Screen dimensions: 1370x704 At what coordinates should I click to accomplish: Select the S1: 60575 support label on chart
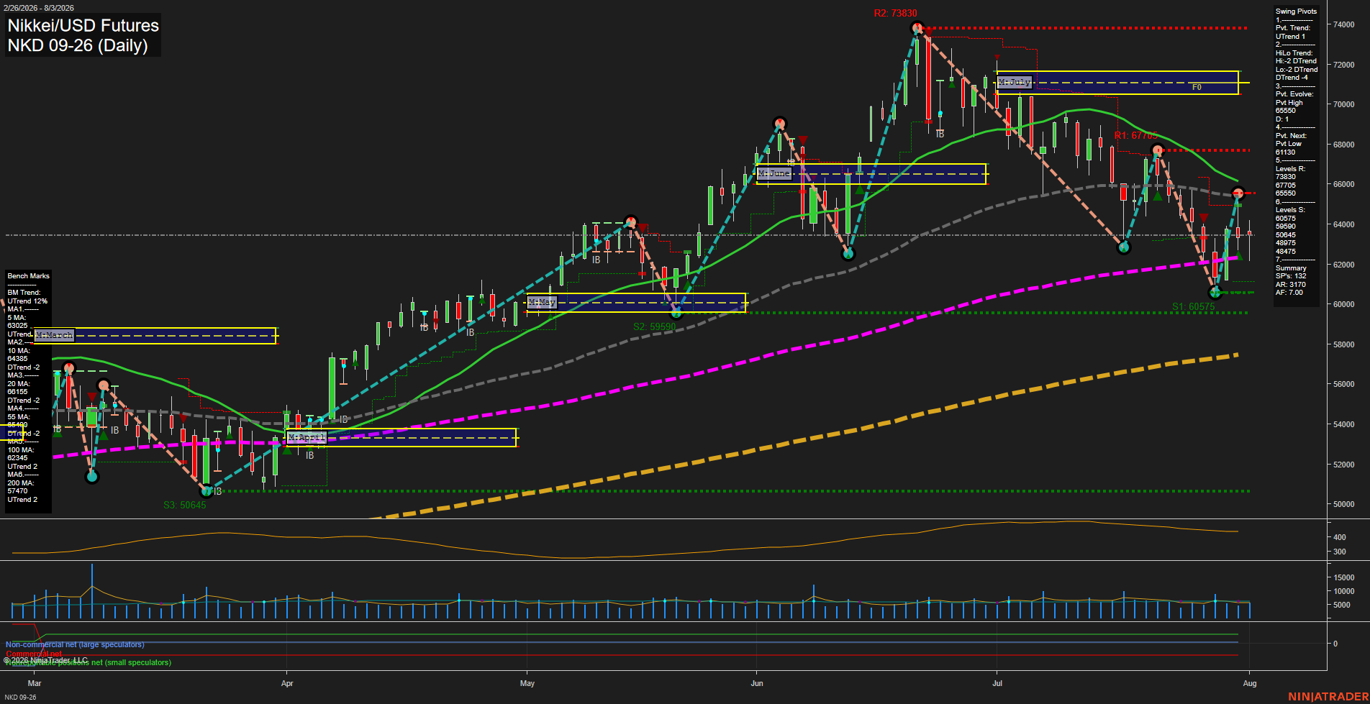[x=1193, y=306]
